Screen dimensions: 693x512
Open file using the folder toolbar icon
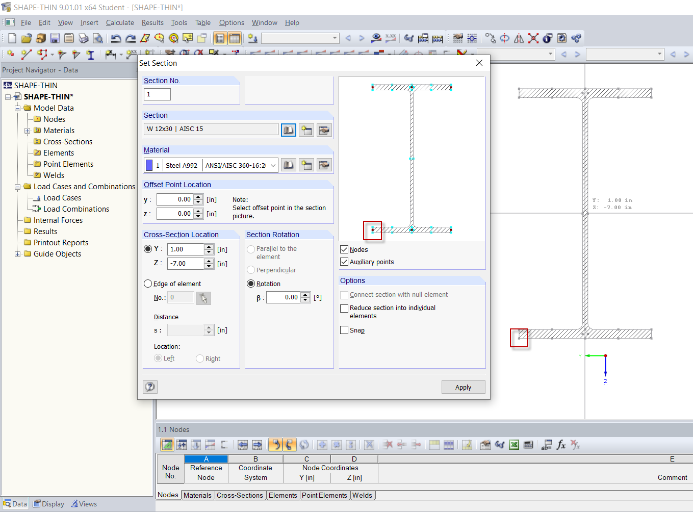[27, 38]
